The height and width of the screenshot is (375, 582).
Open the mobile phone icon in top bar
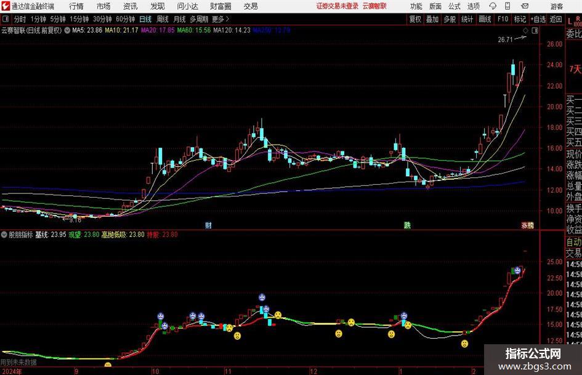[x=507, y=6]
